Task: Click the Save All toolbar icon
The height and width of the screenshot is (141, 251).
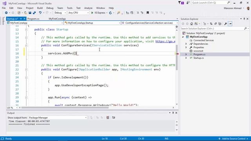Action: click(34, 13)
